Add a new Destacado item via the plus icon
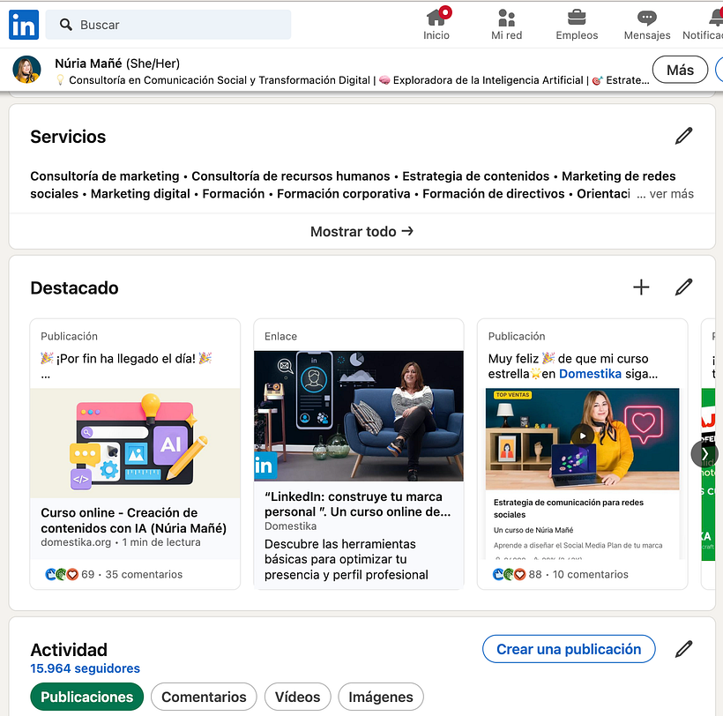 tap(641, 287)
